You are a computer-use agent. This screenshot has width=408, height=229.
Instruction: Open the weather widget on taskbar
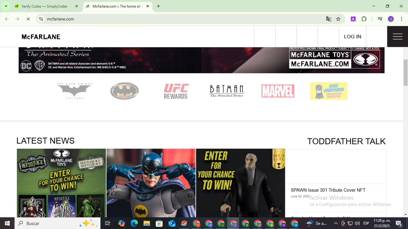pyautogui.click(x=317, y=223)
